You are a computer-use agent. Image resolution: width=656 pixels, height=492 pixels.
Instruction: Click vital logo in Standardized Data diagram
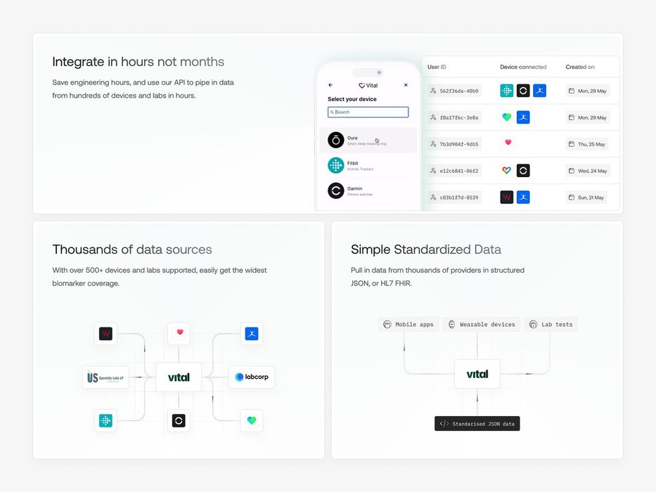pyautogui.click(x=477, y=374)
